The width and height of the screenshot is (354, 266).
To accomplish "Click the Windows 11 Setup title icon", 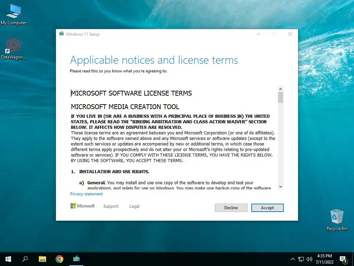I will tap(62, 34).
